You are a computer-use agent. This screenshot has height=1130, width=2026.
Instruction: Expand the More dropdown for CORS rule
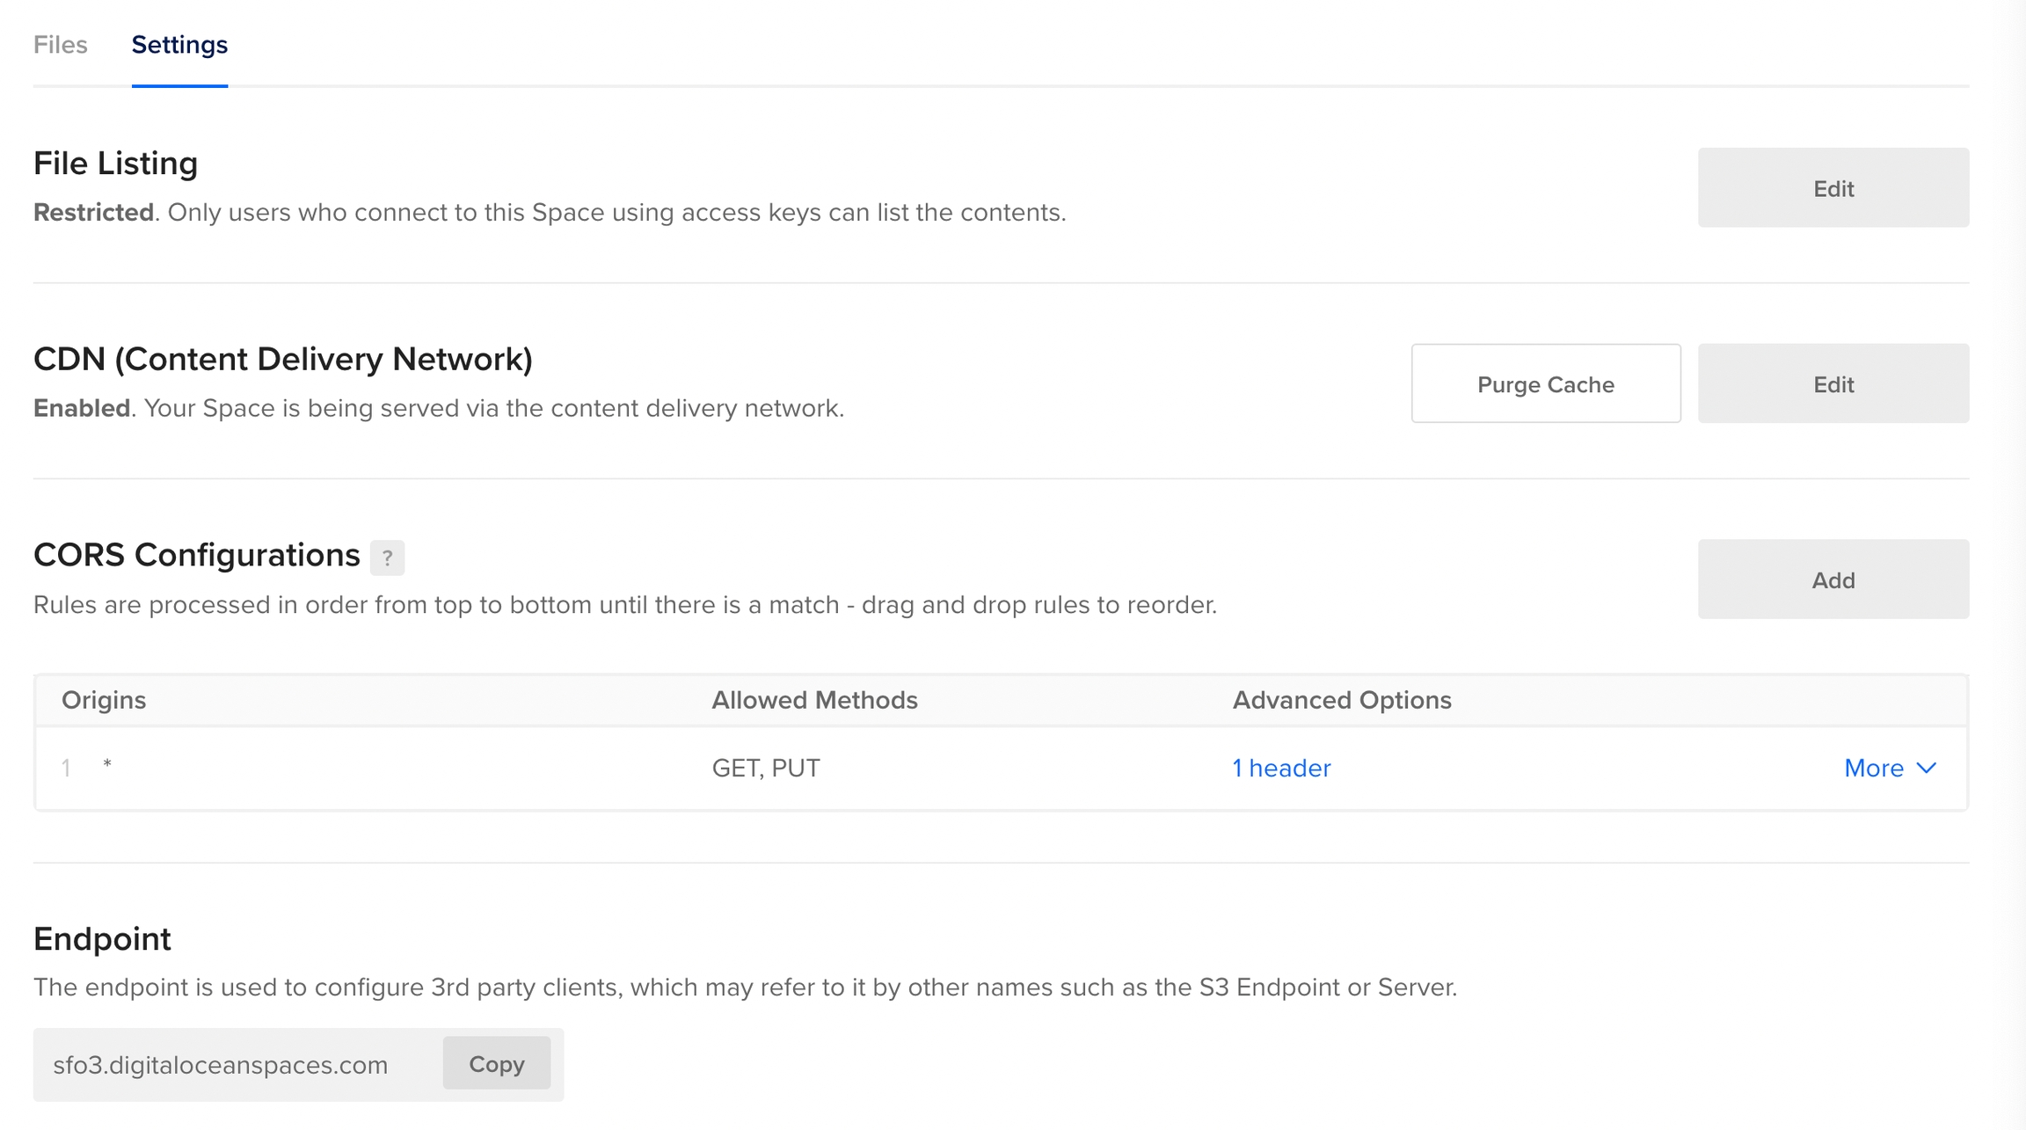tap(1873, 768)
